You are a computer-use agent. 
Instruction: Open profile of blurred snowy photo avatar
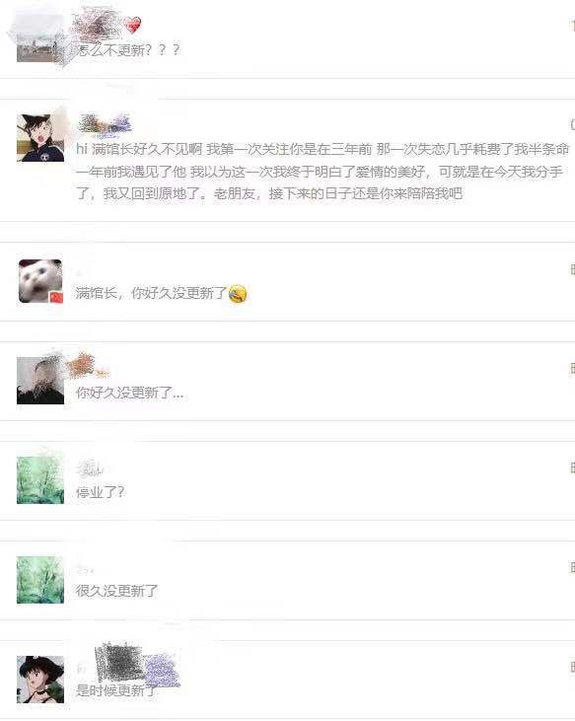tap(40, 38)
